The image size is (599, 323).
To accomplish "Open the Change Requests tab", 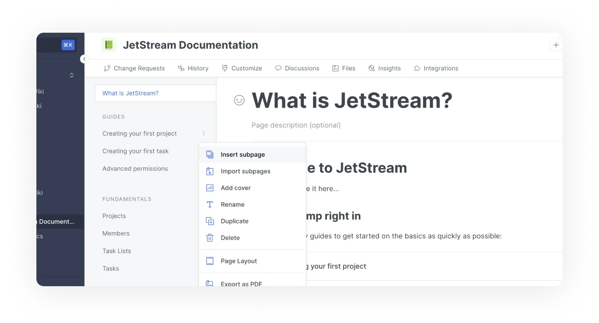I will point(134,68).
